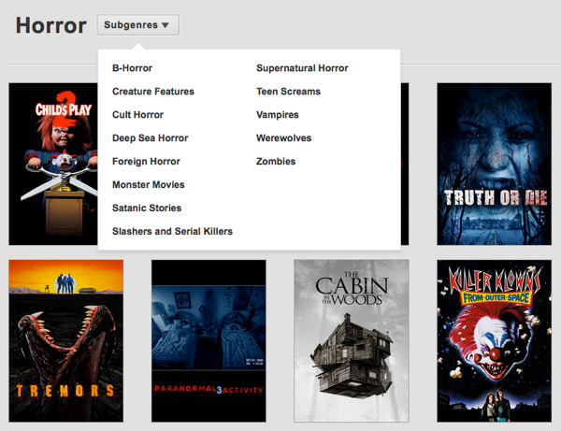Screen dimensions: 561x431
Task: Choose Creature Features from the list
Action: 153,92
